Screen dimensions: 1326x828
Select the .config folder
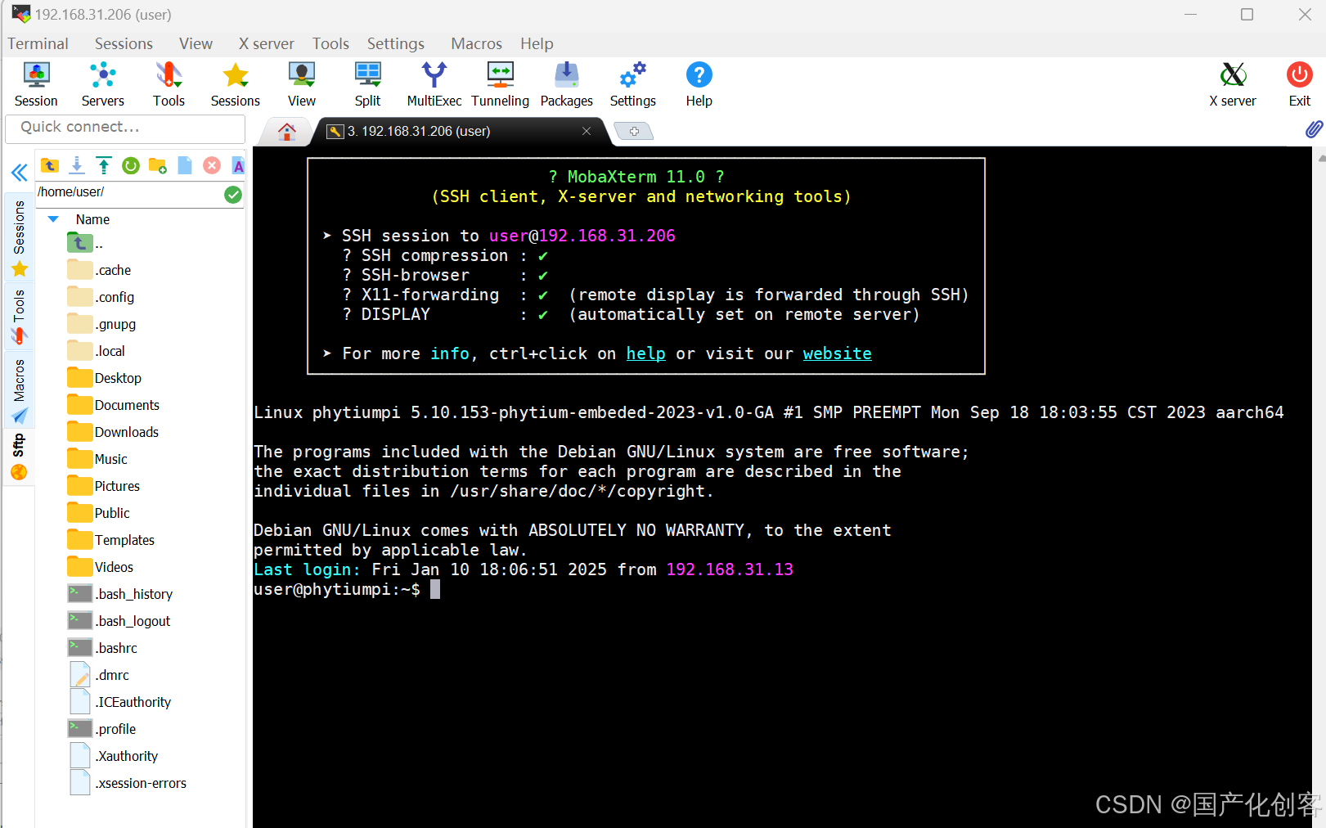tap(101, 297)
